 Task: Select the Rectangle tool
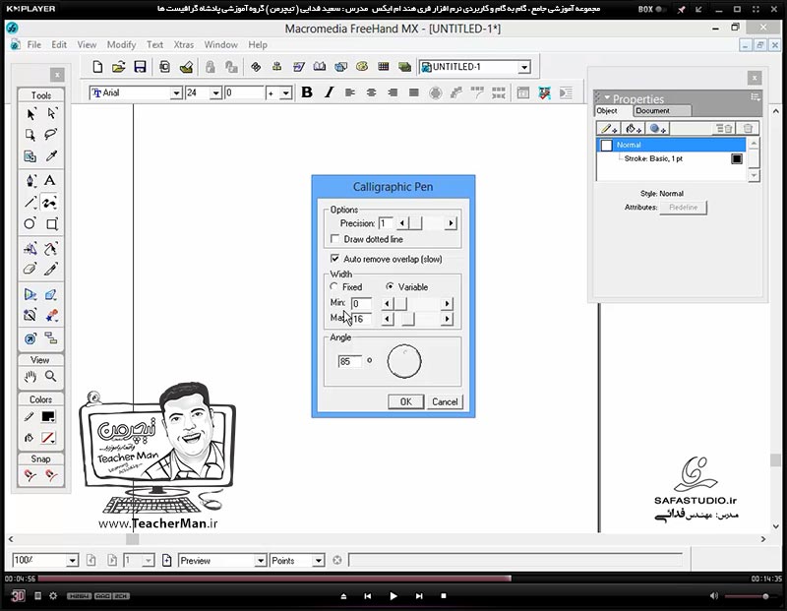click(52, 223)
